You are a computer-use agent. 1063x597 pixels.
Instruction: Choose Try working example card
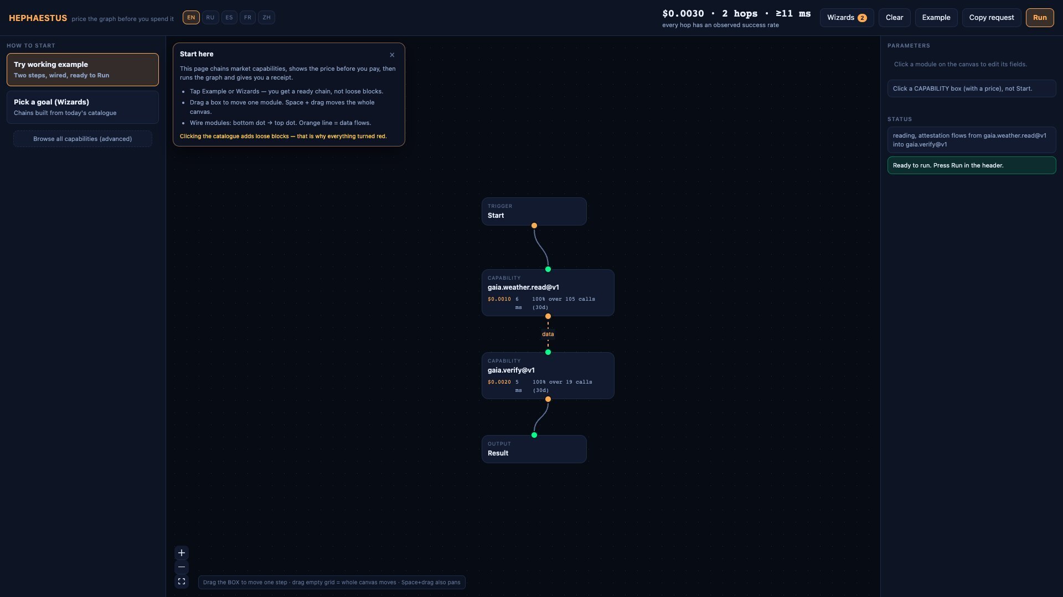pos(82,70)
